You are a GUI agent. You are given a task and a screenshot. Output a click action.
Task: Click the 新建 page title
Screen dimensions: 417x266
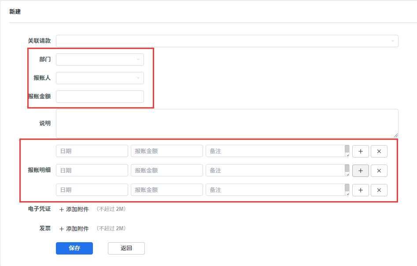[x=15, y=11]
